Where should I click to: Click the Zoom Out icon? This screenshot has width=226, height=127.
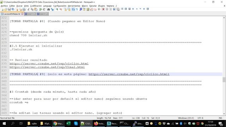point(61,10)
